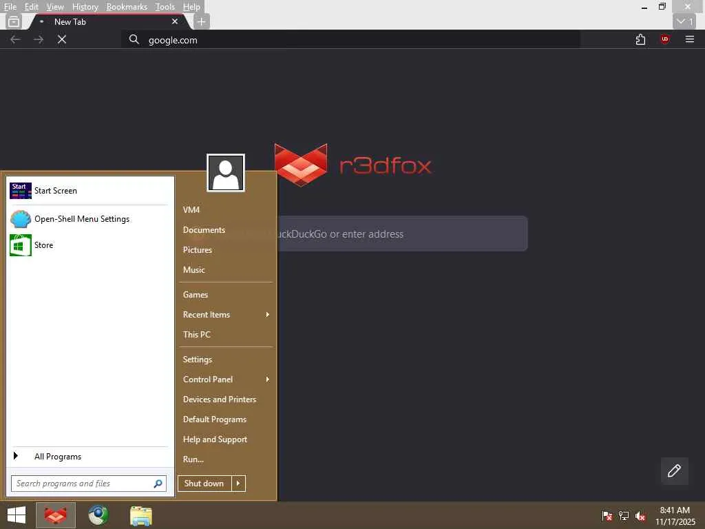Screen dimensions: 705x529
Task: Select the New Tab tab
Action: click(108, 21)
